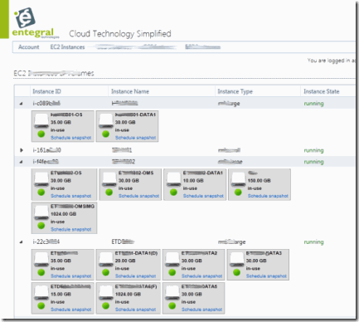Screen dimensions: 359x322
Task: Sort by Instance ID column header
Action: (46, 91)
